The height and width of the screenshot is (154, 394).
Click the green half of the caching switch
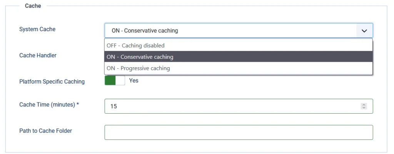[x=110, y=81]
